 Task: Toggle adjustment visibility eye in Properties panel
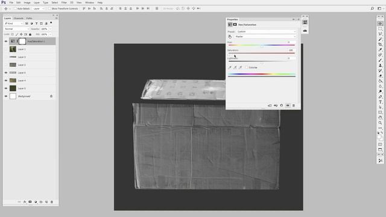pos(288,105)
